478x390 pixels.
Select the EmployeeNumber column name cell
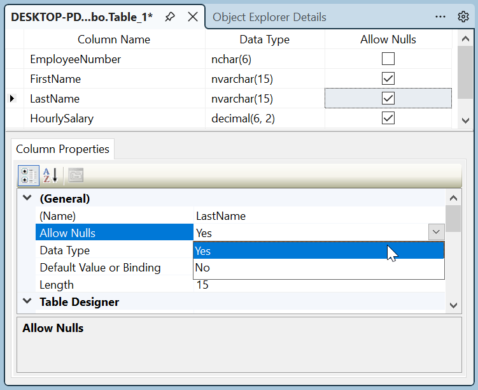coord(115,59)
